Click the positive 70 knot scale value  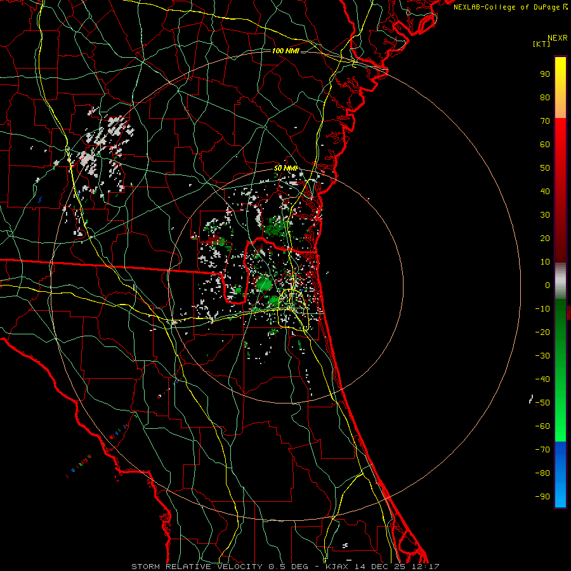[x=545, y=121]
